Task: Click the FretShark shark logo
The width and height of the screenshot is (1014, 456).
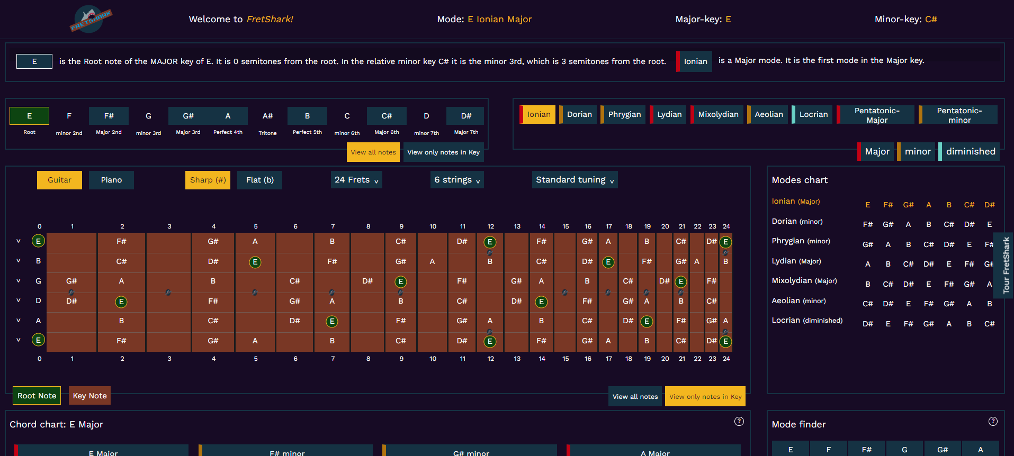Action: pos(91,20)
